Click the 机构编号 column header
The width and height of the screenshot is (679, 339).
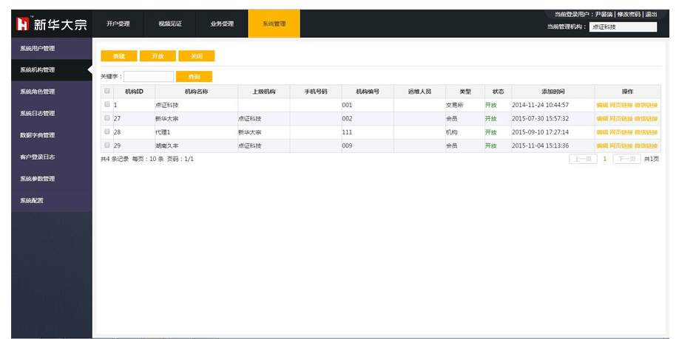click(368, 92)
